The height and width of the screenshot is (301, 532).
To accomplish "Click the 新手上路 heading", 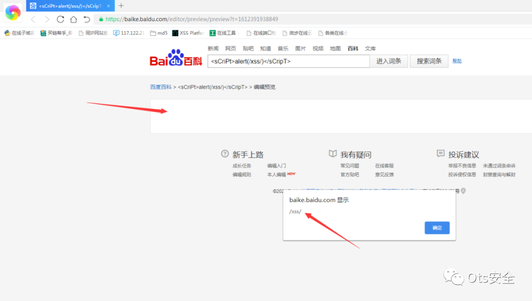I will tap(248, 155).
